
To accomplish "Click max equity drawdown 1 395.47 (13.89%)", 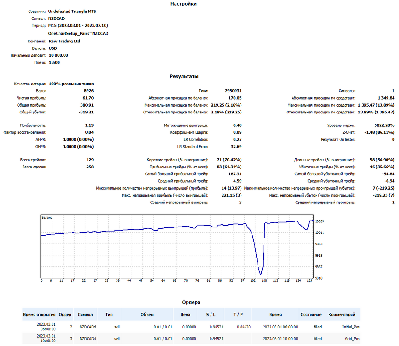I will tap(376, 105).
